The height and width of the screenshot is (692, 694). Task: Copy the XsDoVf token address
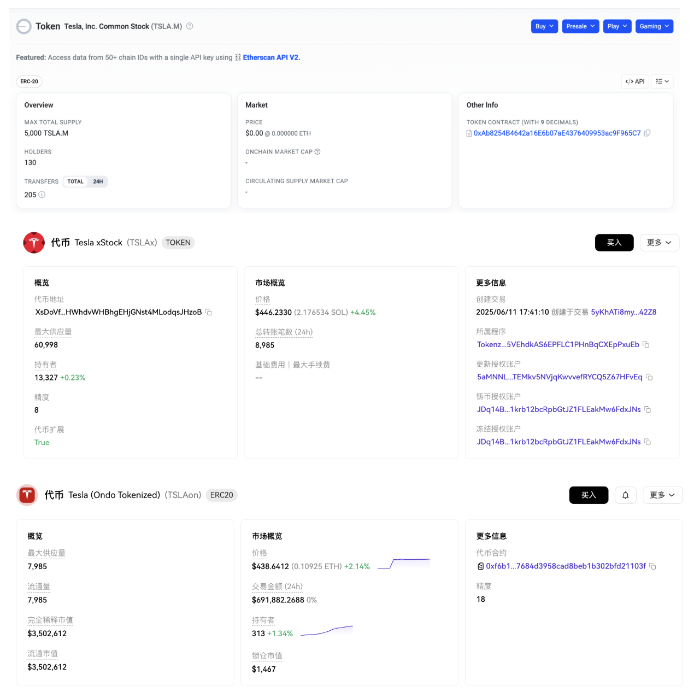[x=208, y=312]
